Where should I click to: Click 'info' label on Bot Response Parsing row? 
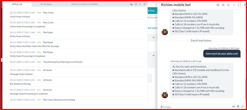(39, 80)
